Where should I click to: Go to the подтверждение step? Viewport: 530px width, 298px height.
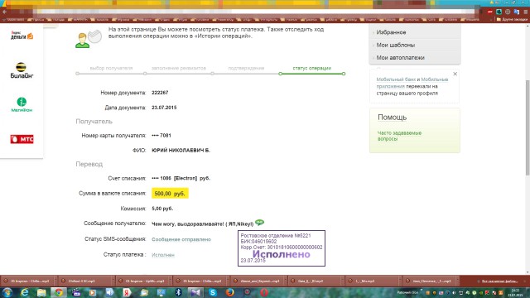246,68
